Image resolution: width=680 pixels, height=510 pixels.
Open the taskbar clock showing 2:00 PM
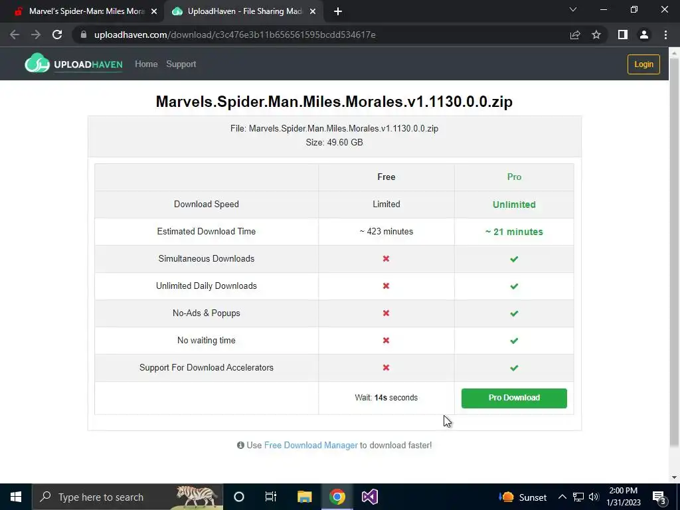[623, 497]
